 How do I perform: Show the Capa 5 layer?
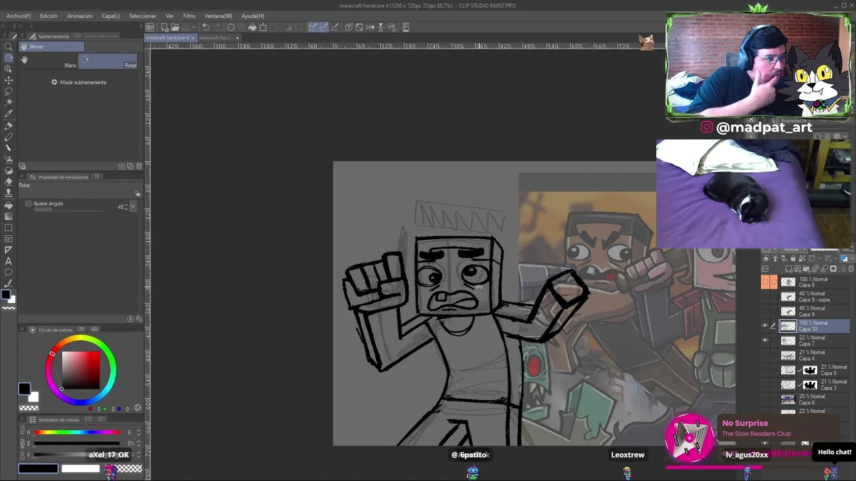[765, 370]
